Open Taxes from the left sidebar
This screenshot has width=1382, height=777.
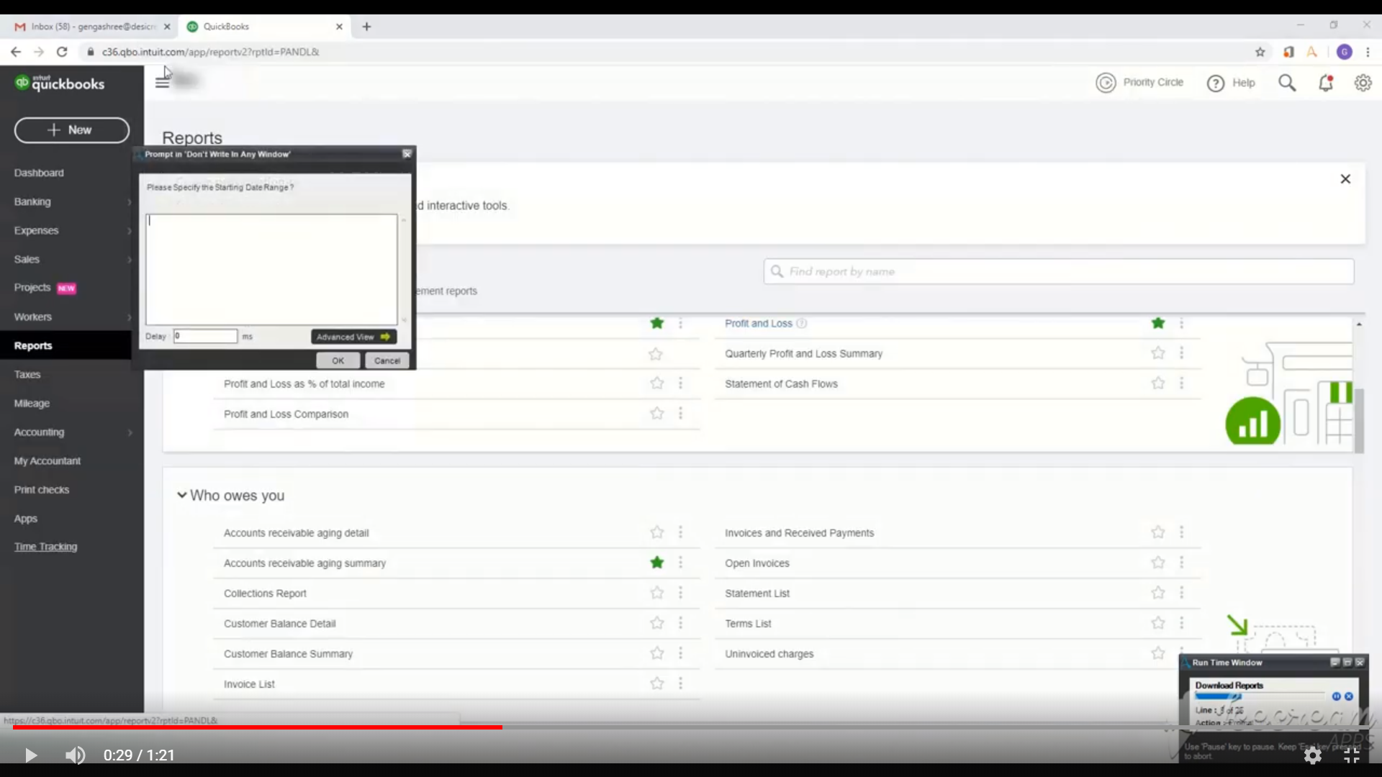point(27,374)
